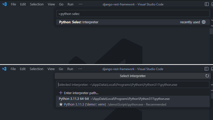
Task: Click the bottom window title 'django-rest-framework - Visual Studio Code'
Action: pyautogui.click(x=133, y=69)
